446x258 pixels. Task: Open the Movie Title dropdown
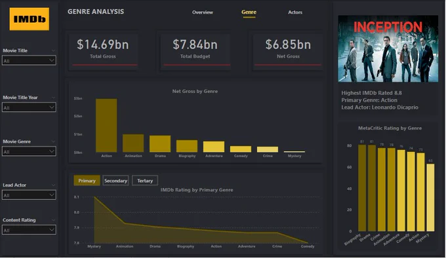(29, 60)
